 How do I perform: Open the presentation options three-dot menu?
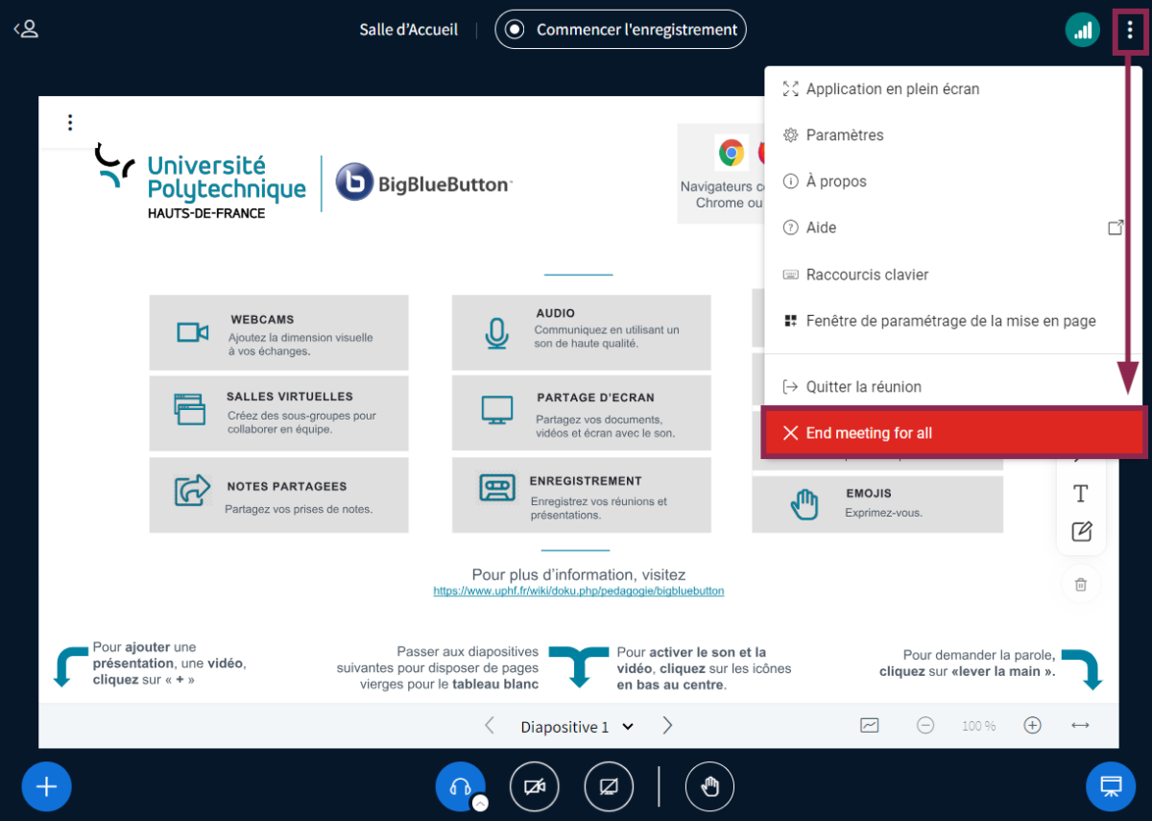point(69,122)
